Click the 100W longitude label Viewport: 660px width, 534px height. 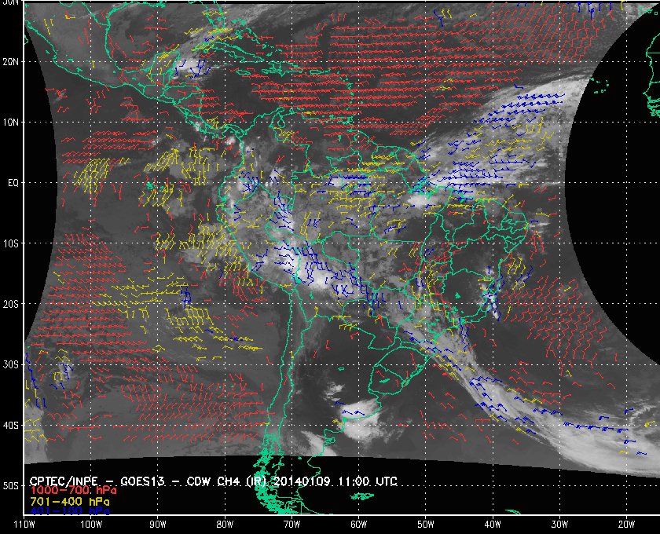click(91, 525)
